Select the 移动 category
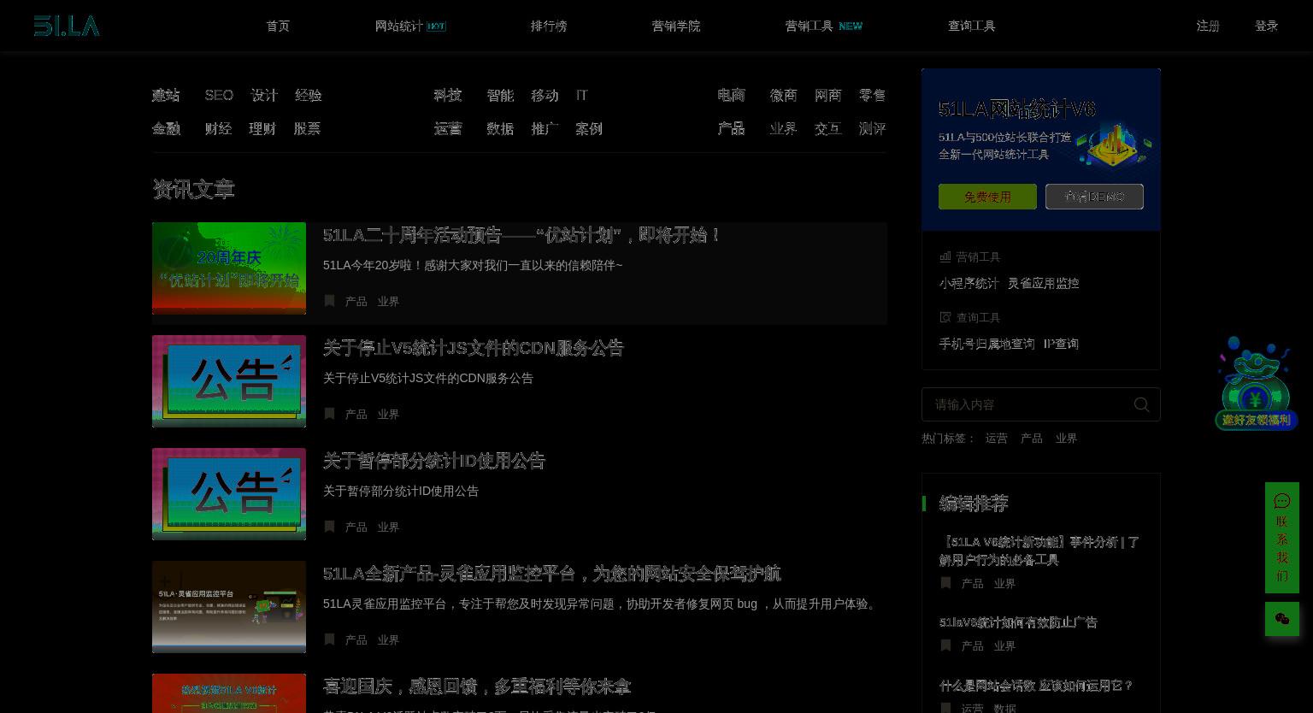The width and height of the screenshot is (1313, 713). coord(545,95)
